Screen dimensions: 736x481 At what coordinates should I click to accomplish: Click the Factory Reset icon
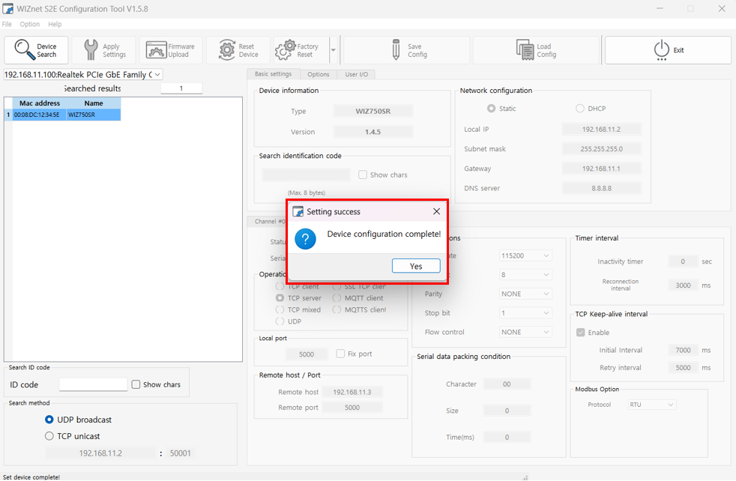tap(285, 50)
